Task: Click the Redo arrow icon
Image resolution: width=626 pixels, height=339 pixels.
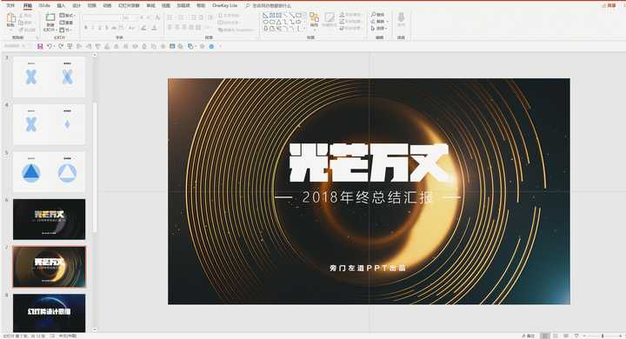Action: pyautogui.click(x=61, y=46)
